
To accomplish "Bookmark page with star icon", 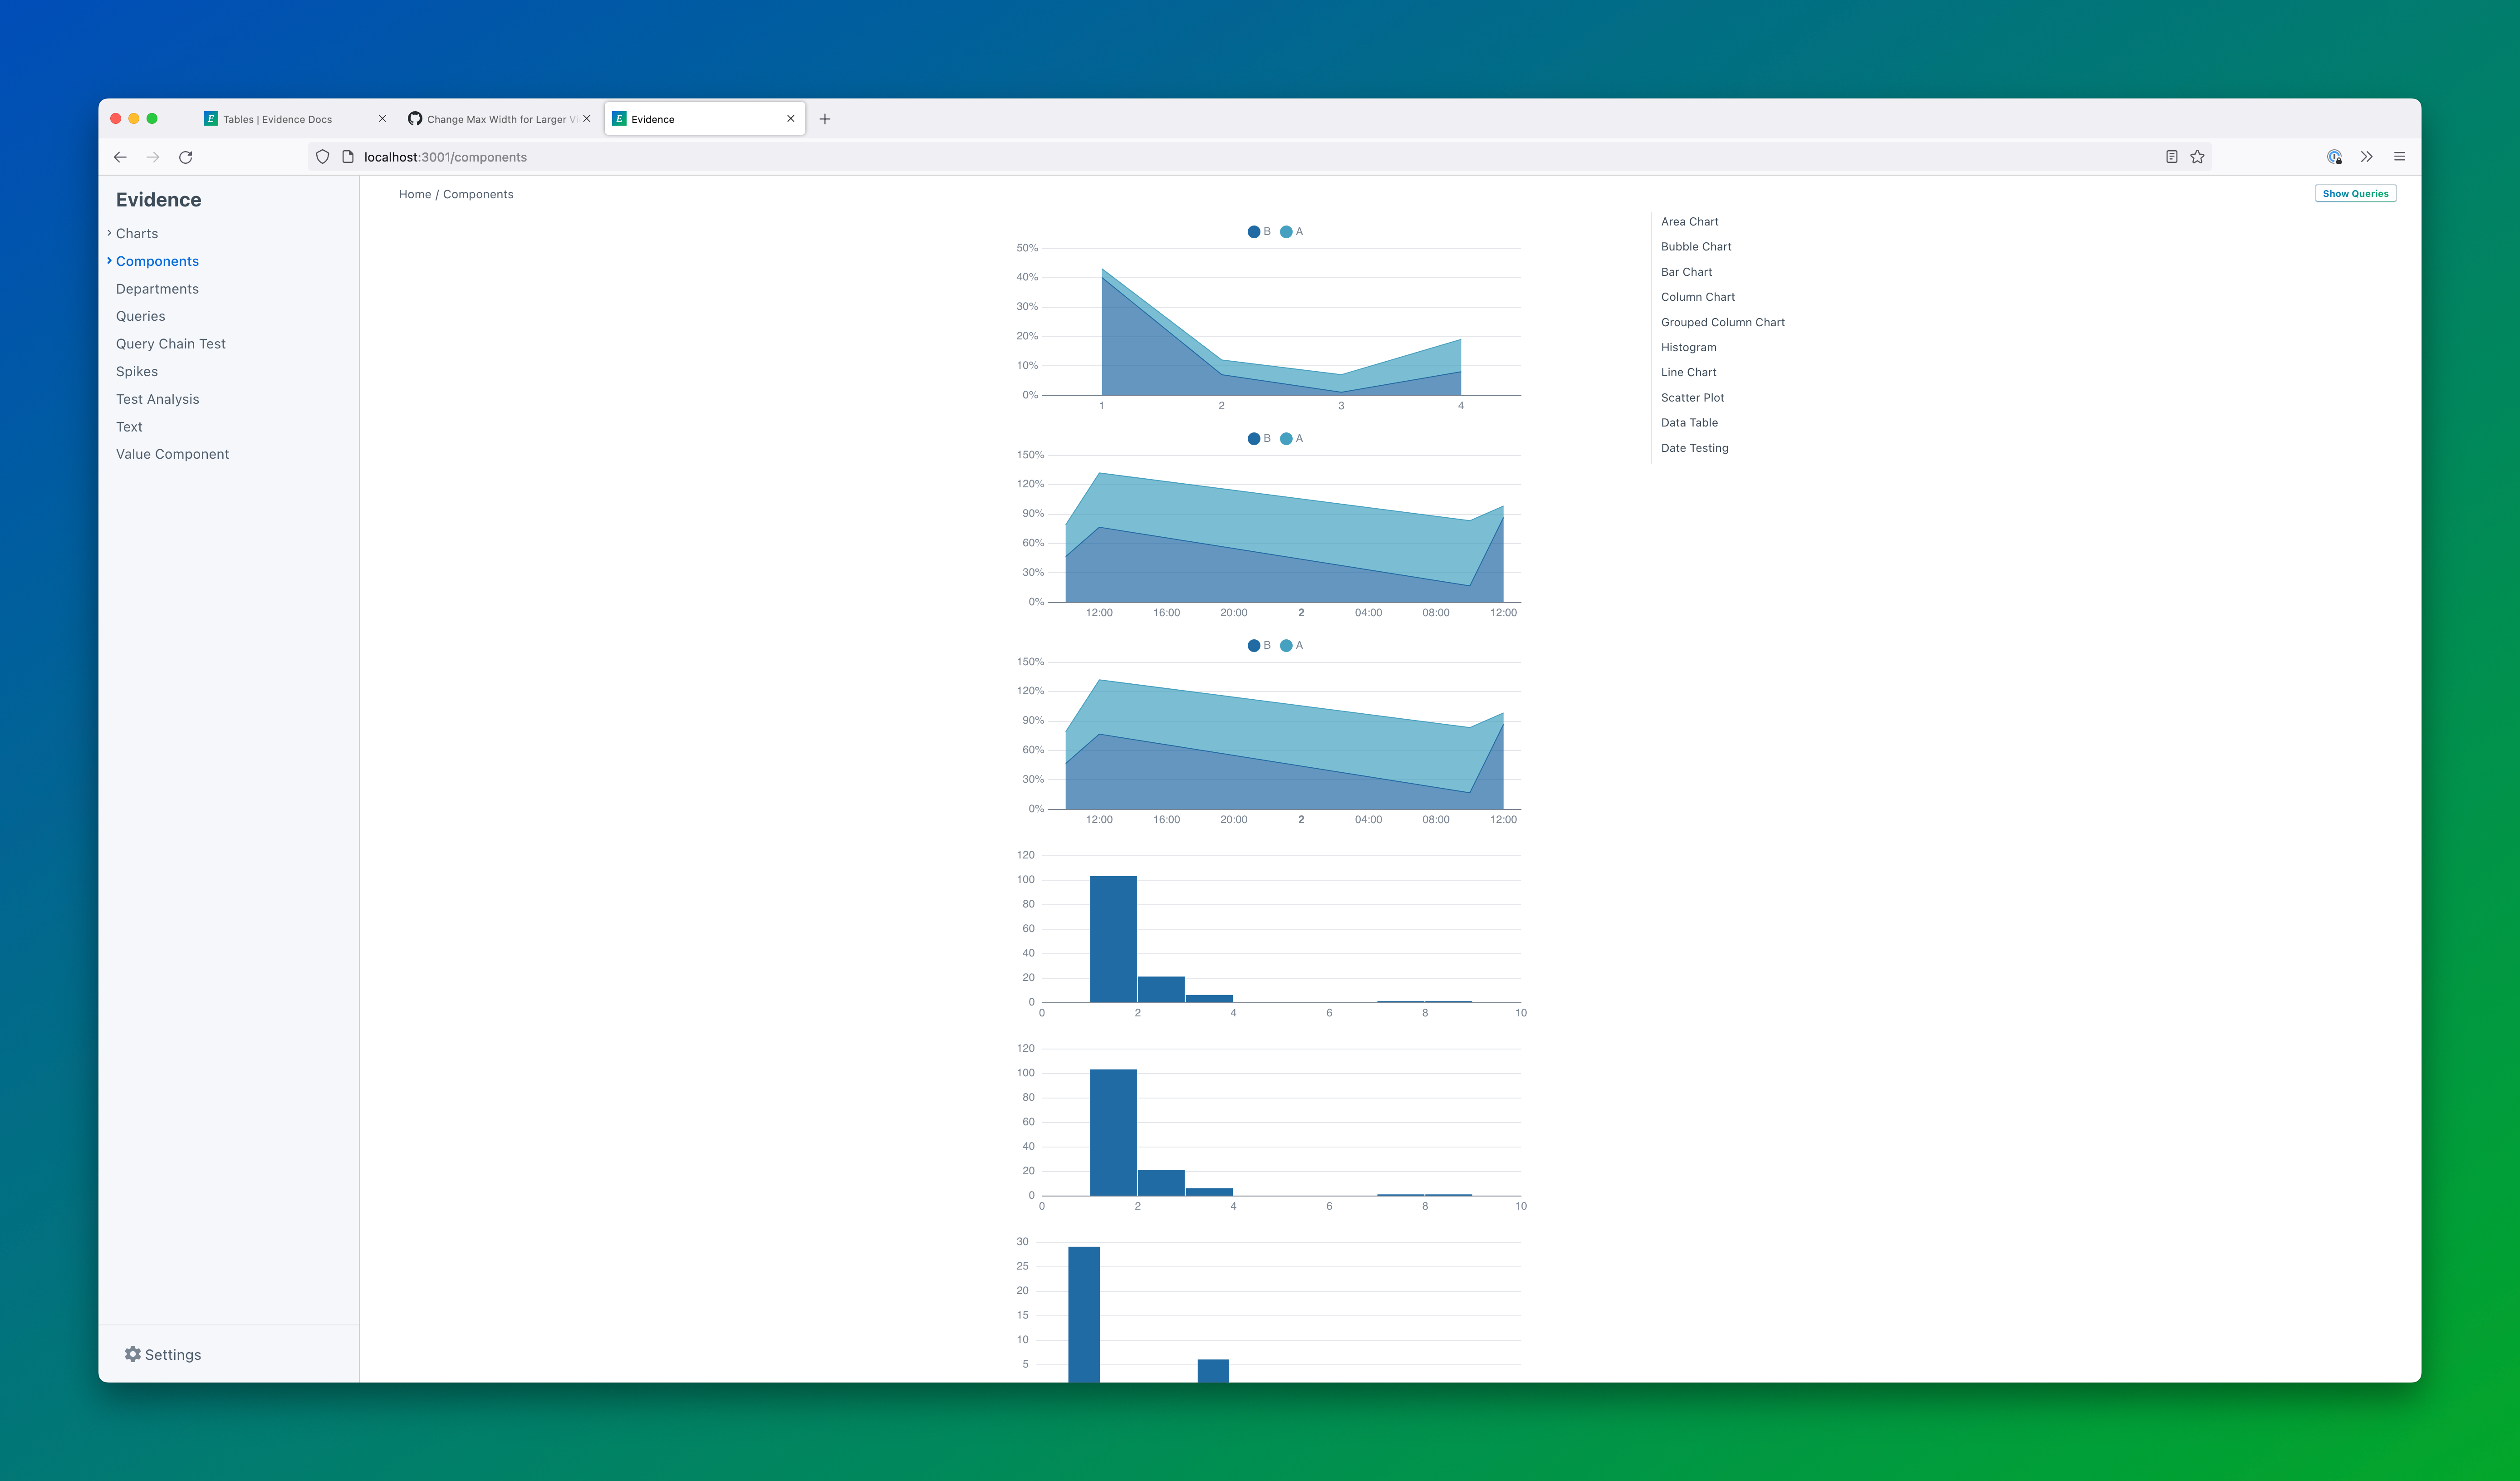I will pyautogui.click(x=2197, y=157).
